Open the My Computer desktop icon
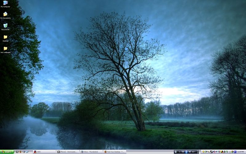 pyautogui.click(x=5, y=4)
